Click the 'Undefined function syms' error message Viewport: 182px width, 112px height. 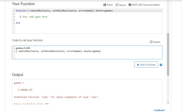pyautogui.click(x=57, y=97)
